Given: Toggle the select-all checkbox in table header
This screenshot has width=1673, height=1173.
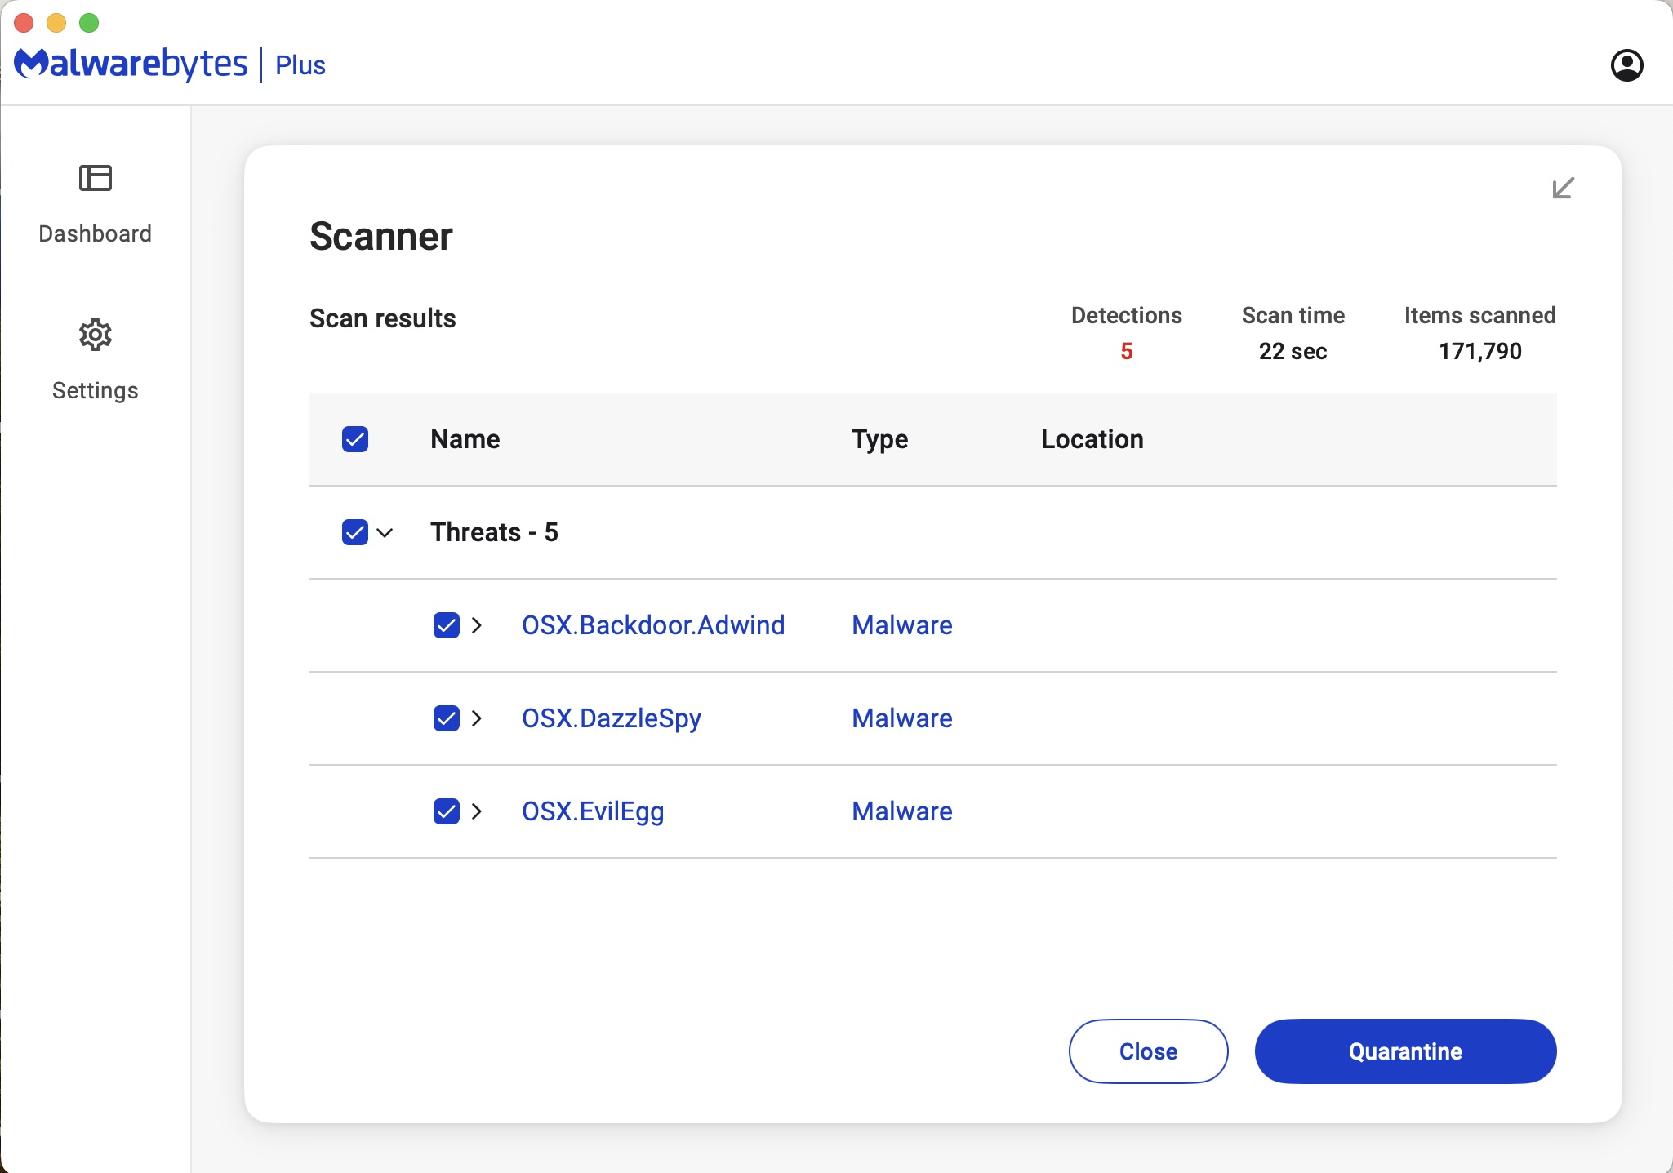Looking at the screenshot, I should pos(355,439).
